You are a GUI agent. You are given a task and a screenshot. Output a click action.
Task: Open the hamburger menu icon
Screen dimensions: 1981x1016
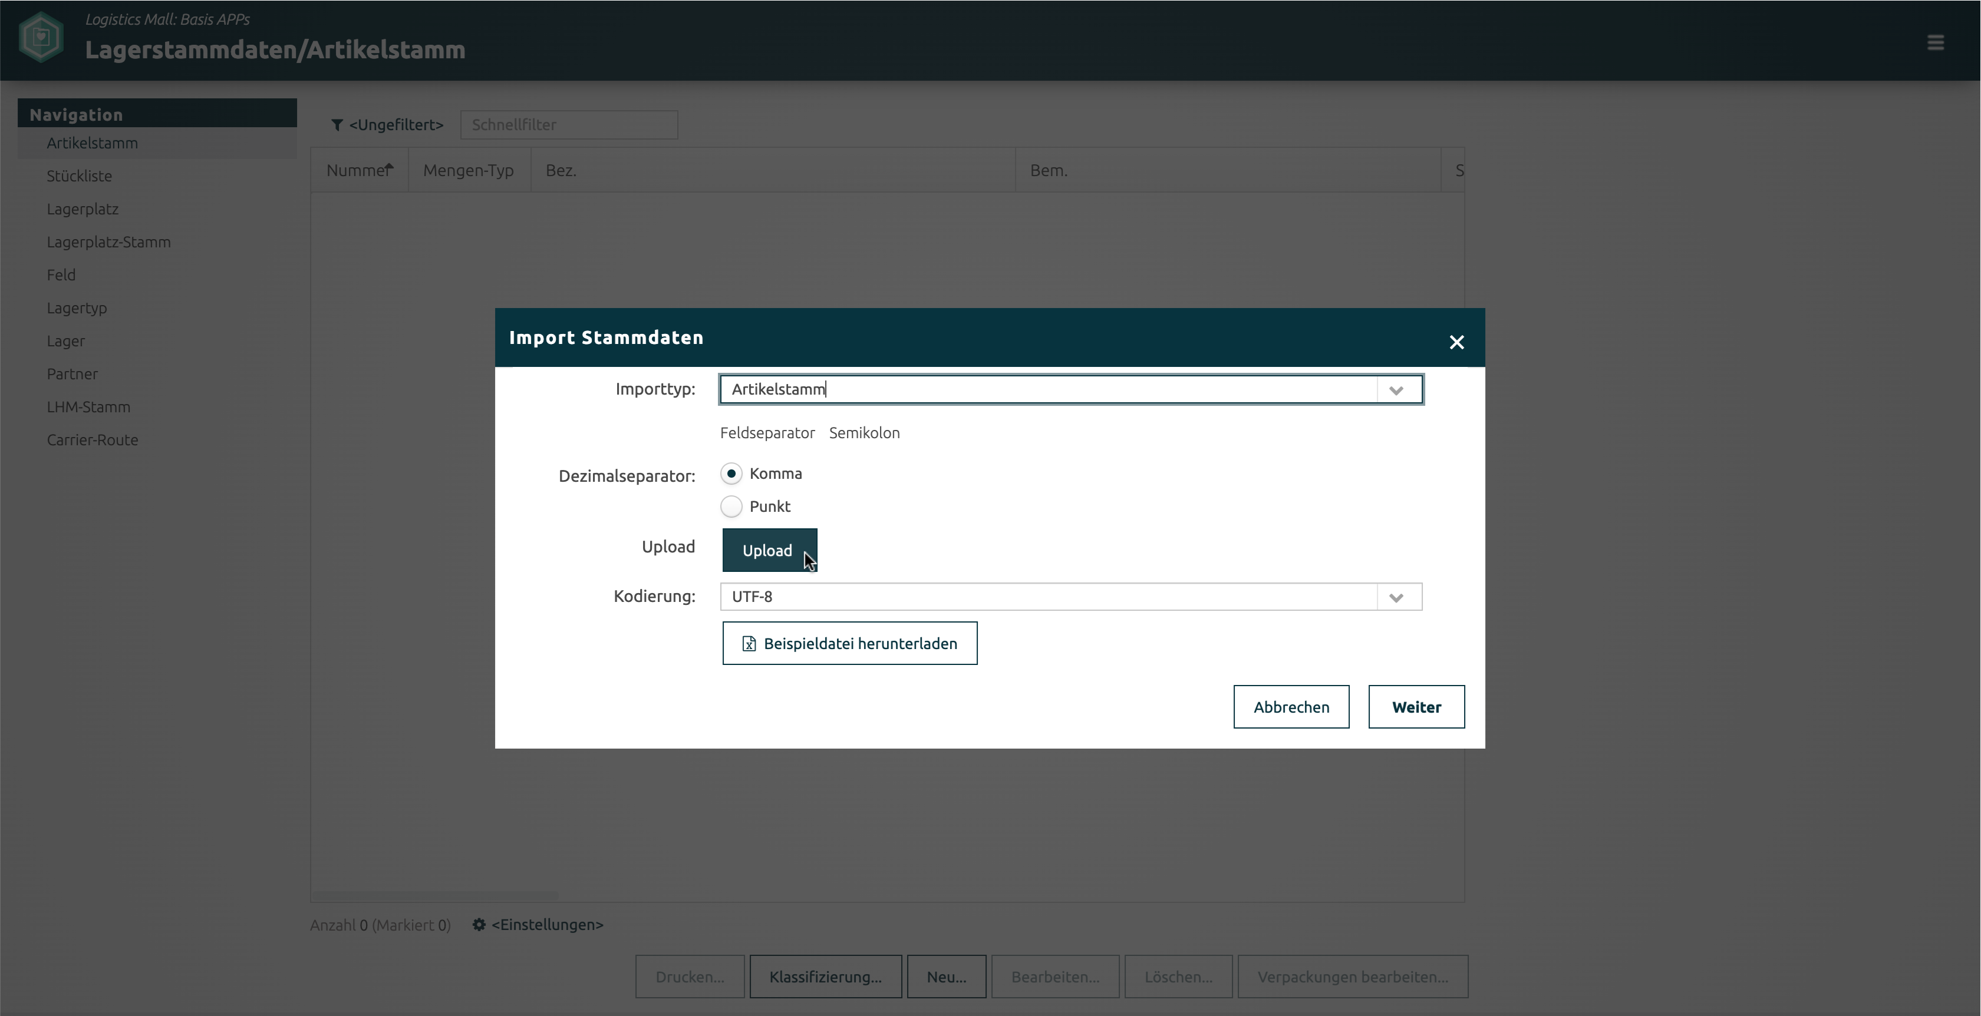coord(1935,42)
